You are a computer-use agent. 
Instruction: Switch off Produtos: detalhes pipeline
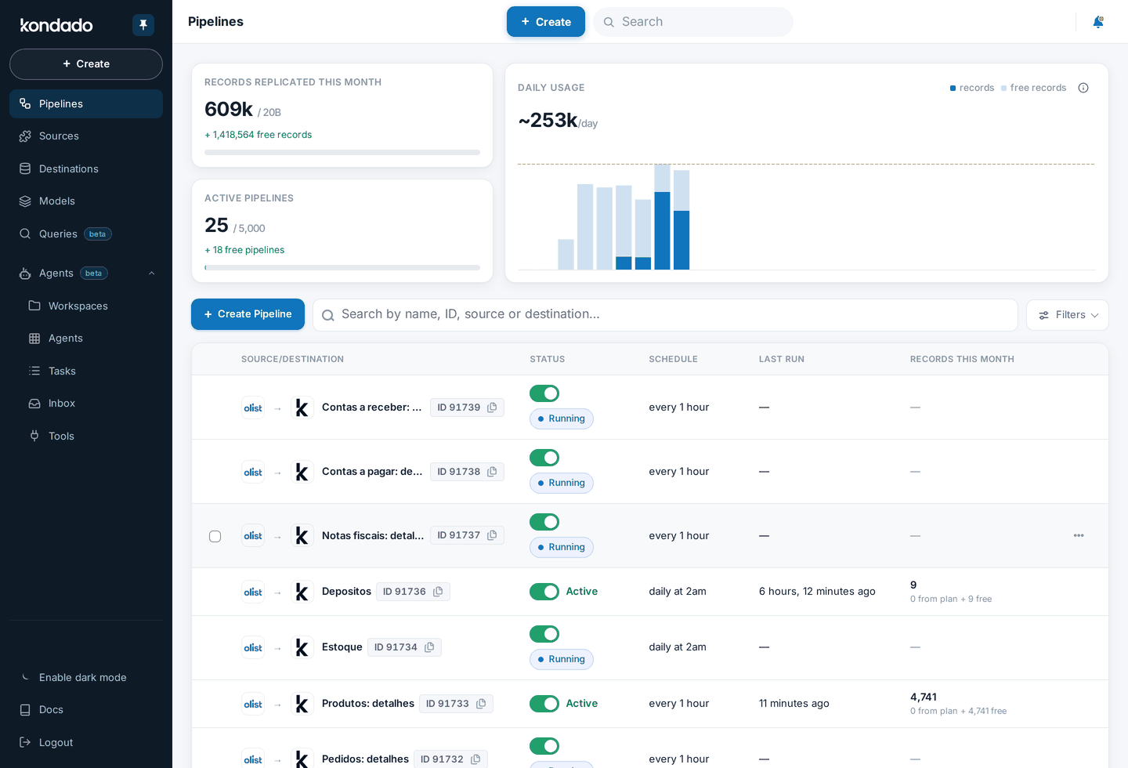point(544,704)
